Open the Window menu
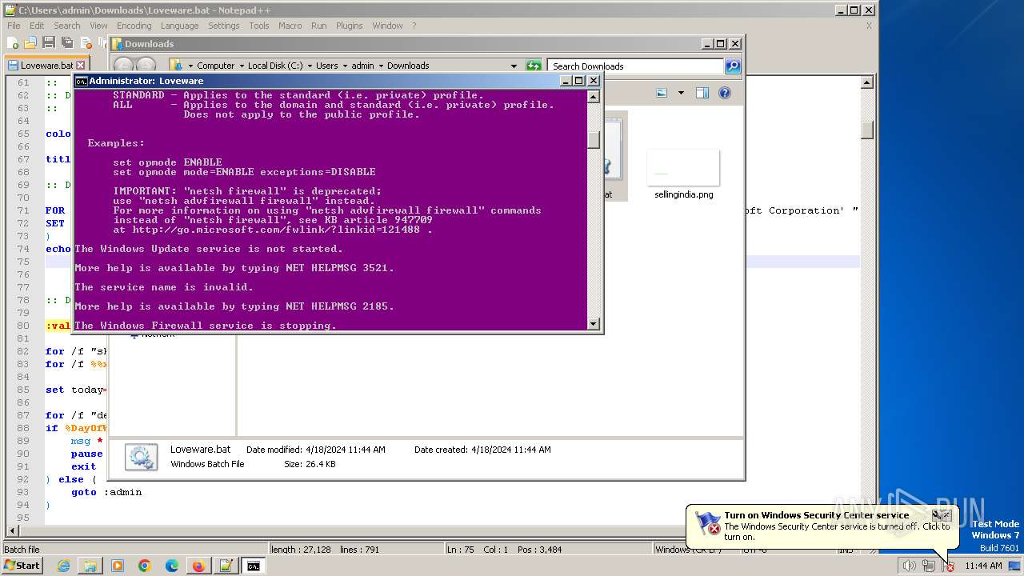The width and height of the screenshot is (1024, 576). click(x=388, y=26)
